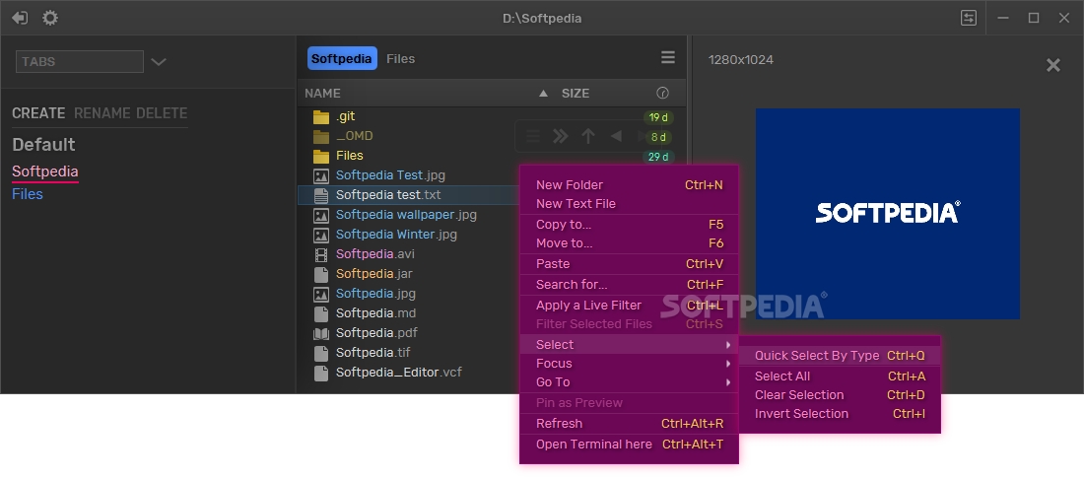
Task: Sort by the SIZE column header
Action: [576, 94]
